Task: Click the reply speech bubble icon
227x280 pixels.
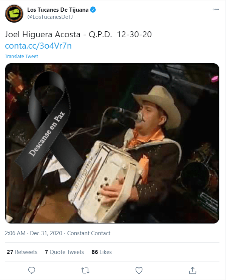Action: [x=32, y=270]
